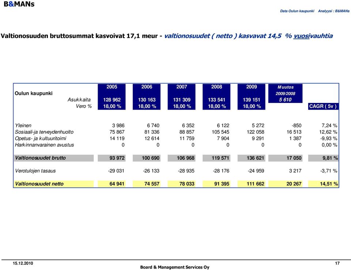Click the 'Analyysi : B&MANs' label
Image resolution: width=351 pixels, height=270 pixels.
coord(333,11)
